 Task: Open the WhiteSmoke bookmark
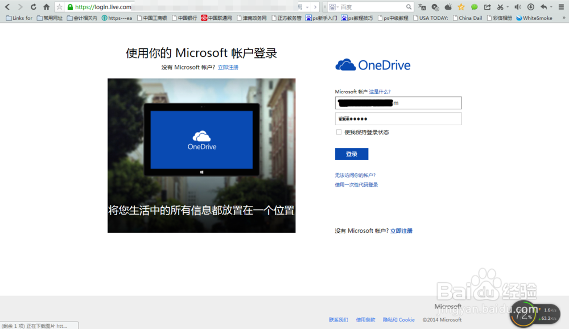(x=534, y=18)
